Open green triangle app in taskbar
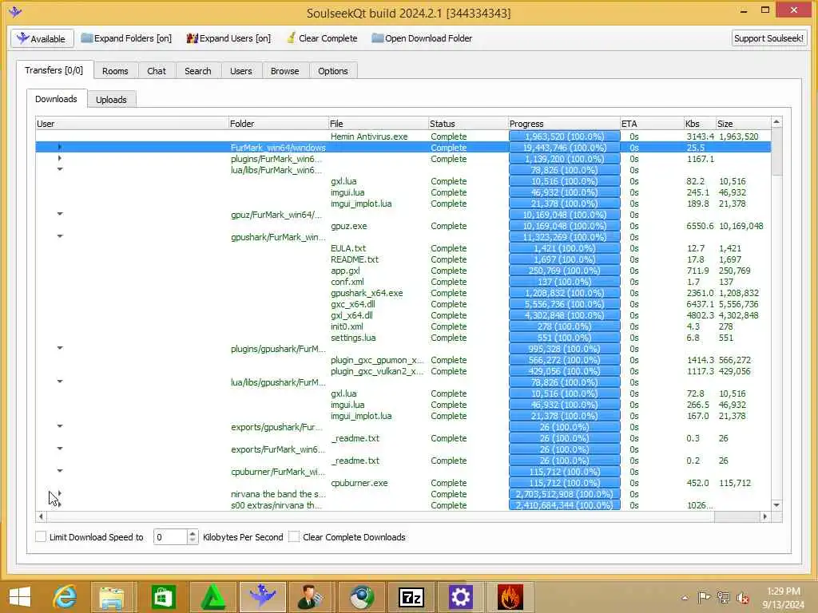818x613 pixels. click(x=213, y=597)
